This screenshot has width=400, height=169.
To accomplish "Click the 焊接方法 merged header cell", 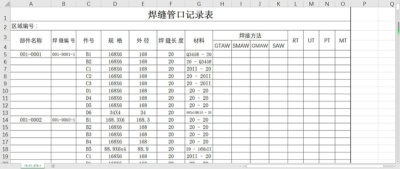I will coord(250,35).
